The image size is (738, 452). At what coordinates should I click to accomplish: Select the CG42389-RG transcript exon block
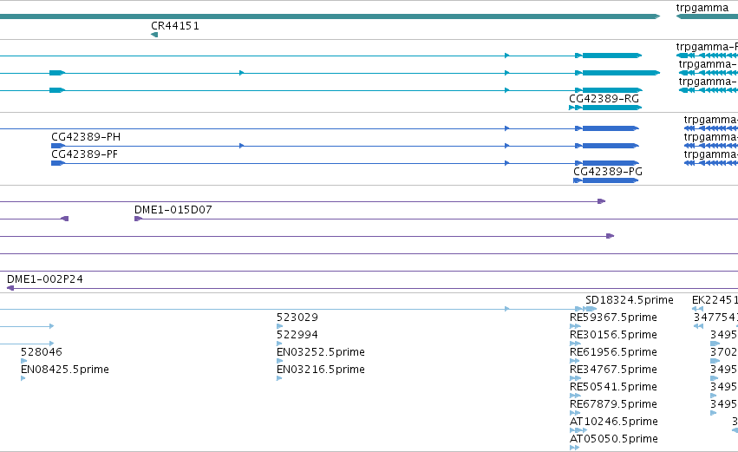612,108
